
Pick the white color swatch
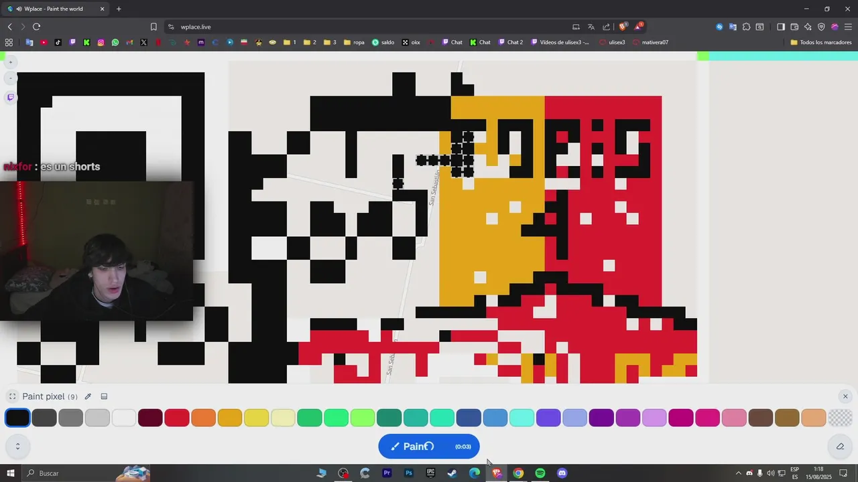(124, 418)
